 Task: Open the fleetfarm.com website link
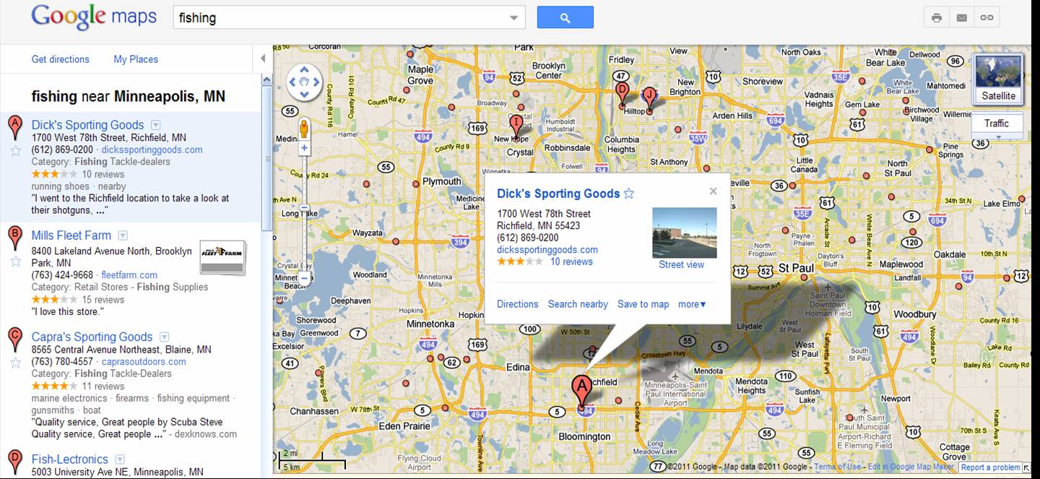point(129,275)
